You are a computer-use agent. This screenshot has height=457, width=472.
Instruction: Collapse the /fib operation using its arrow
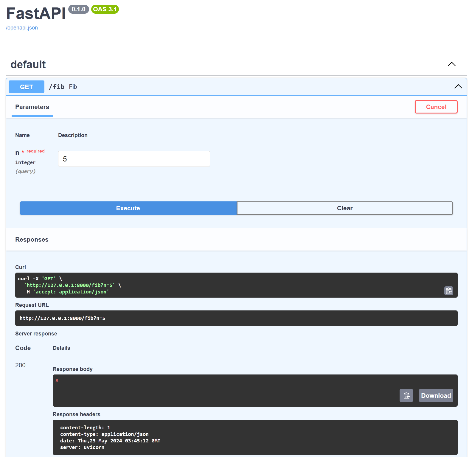(x=458, y=87)
